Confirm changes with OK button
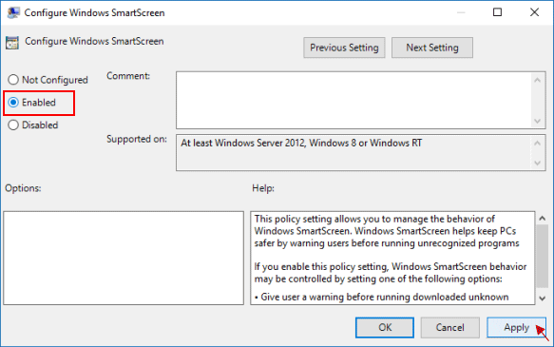Image resolution: width=554 pixels, height=347 pixels. 385,328
